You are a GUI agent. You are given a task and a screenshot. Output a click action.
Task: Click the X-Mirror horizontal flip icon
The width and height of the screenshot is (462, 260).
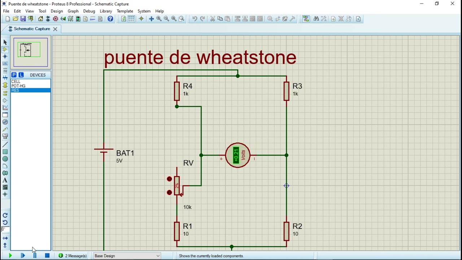coord(5,238)
